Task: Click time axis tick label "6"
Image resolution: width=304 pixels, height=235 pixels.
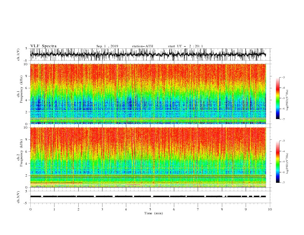Action: [x=174, y=209]
